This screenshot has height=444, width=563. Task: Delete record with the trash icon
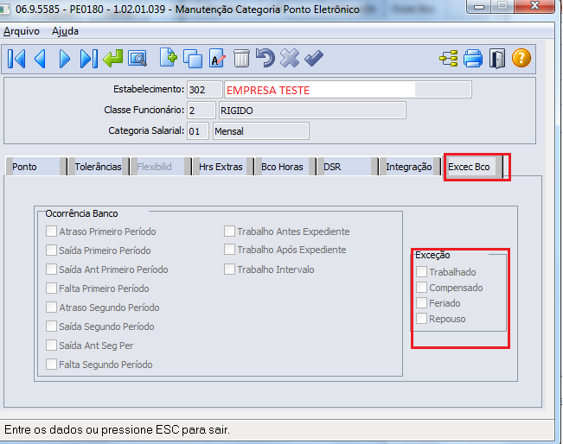coord(241,59)
